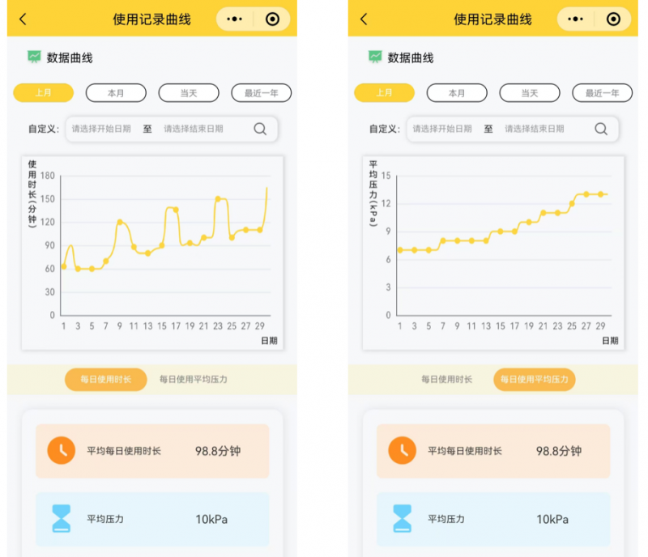
Task: Click the search magnifier on right screen
Action: (601, 129)
